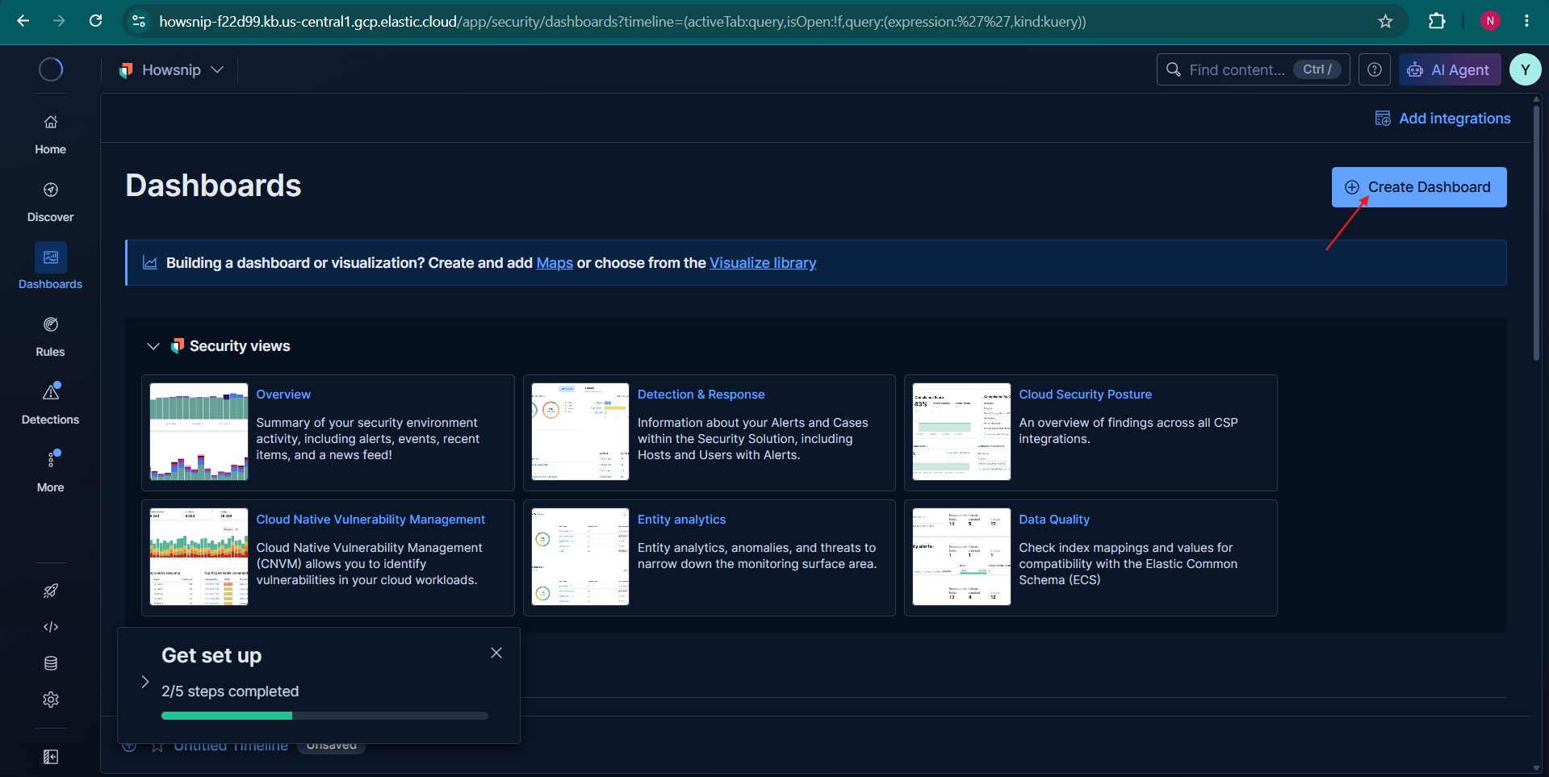Open Cloud Native Vulnerability Management link
Image resolution: width=1549 pixels, height=777 pixels.
point(371,520)
